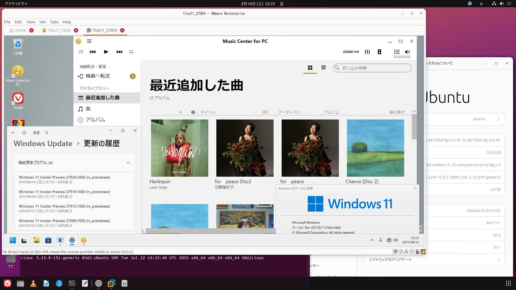Viewport: 516px width, 290px height.
Task: Select the Insider Preview 27909.1000 update entry
Action: tap(74, 223)
